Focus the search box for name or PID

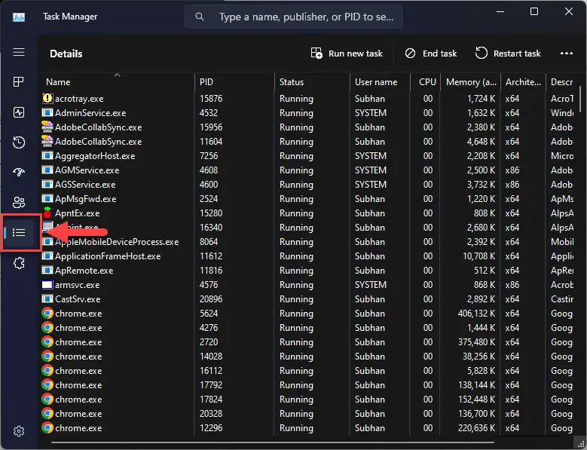click(x=293, y=17)
